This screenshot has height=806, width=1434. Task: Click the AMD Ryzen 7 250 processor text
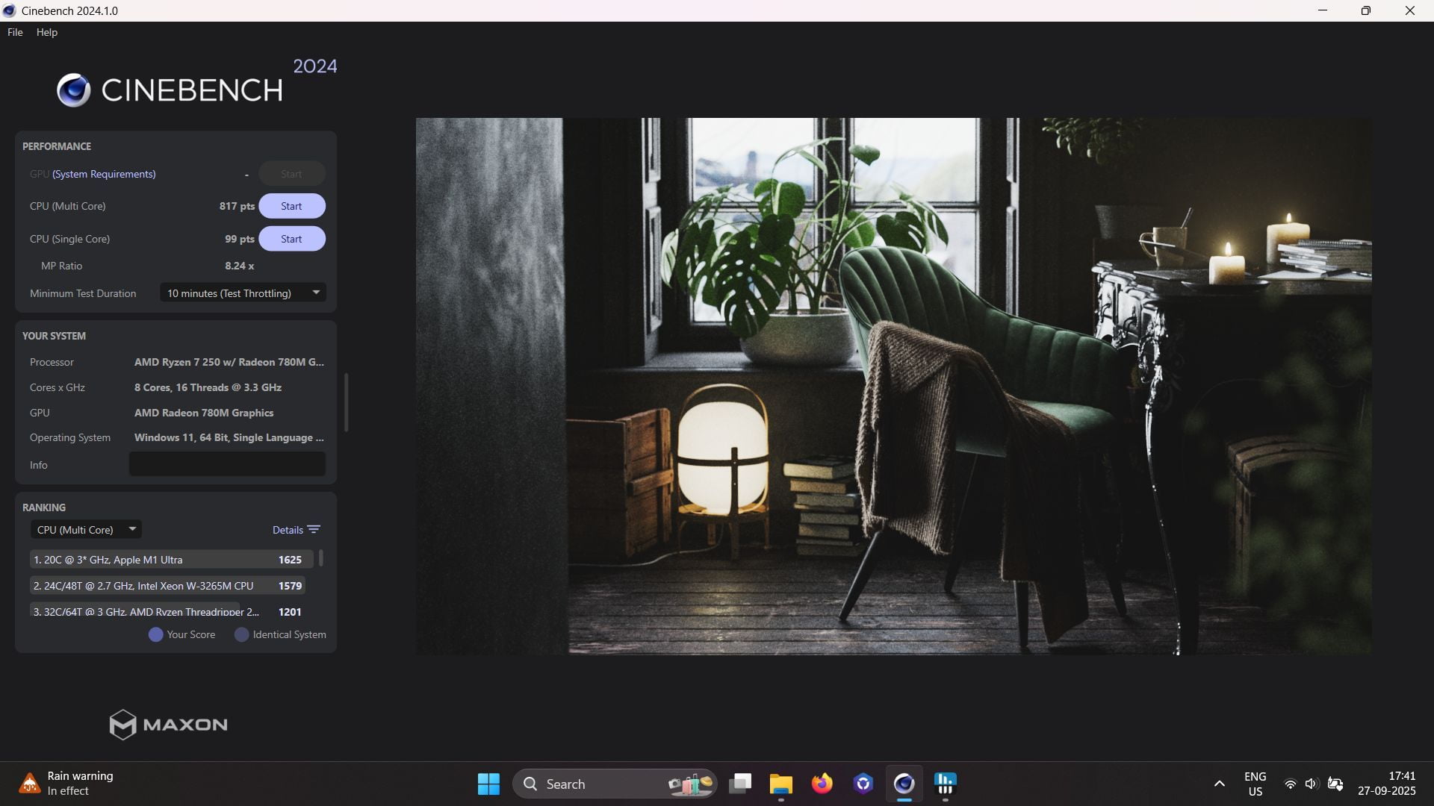coord(229,362)
